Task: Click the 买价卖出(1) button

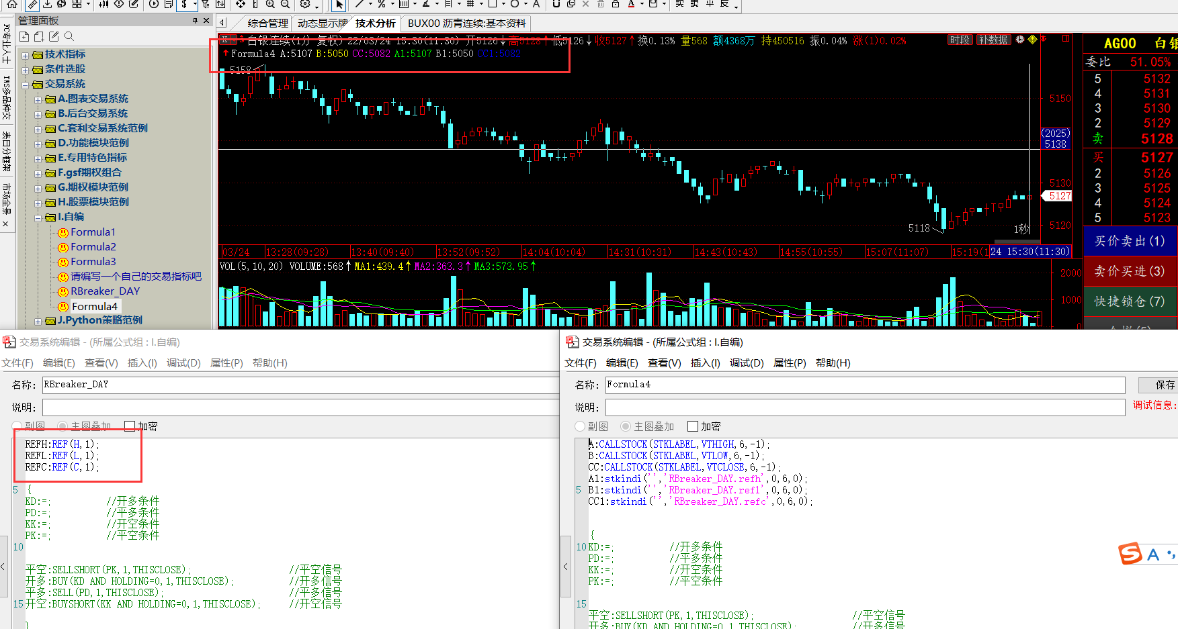Action: pos(1130,241)
